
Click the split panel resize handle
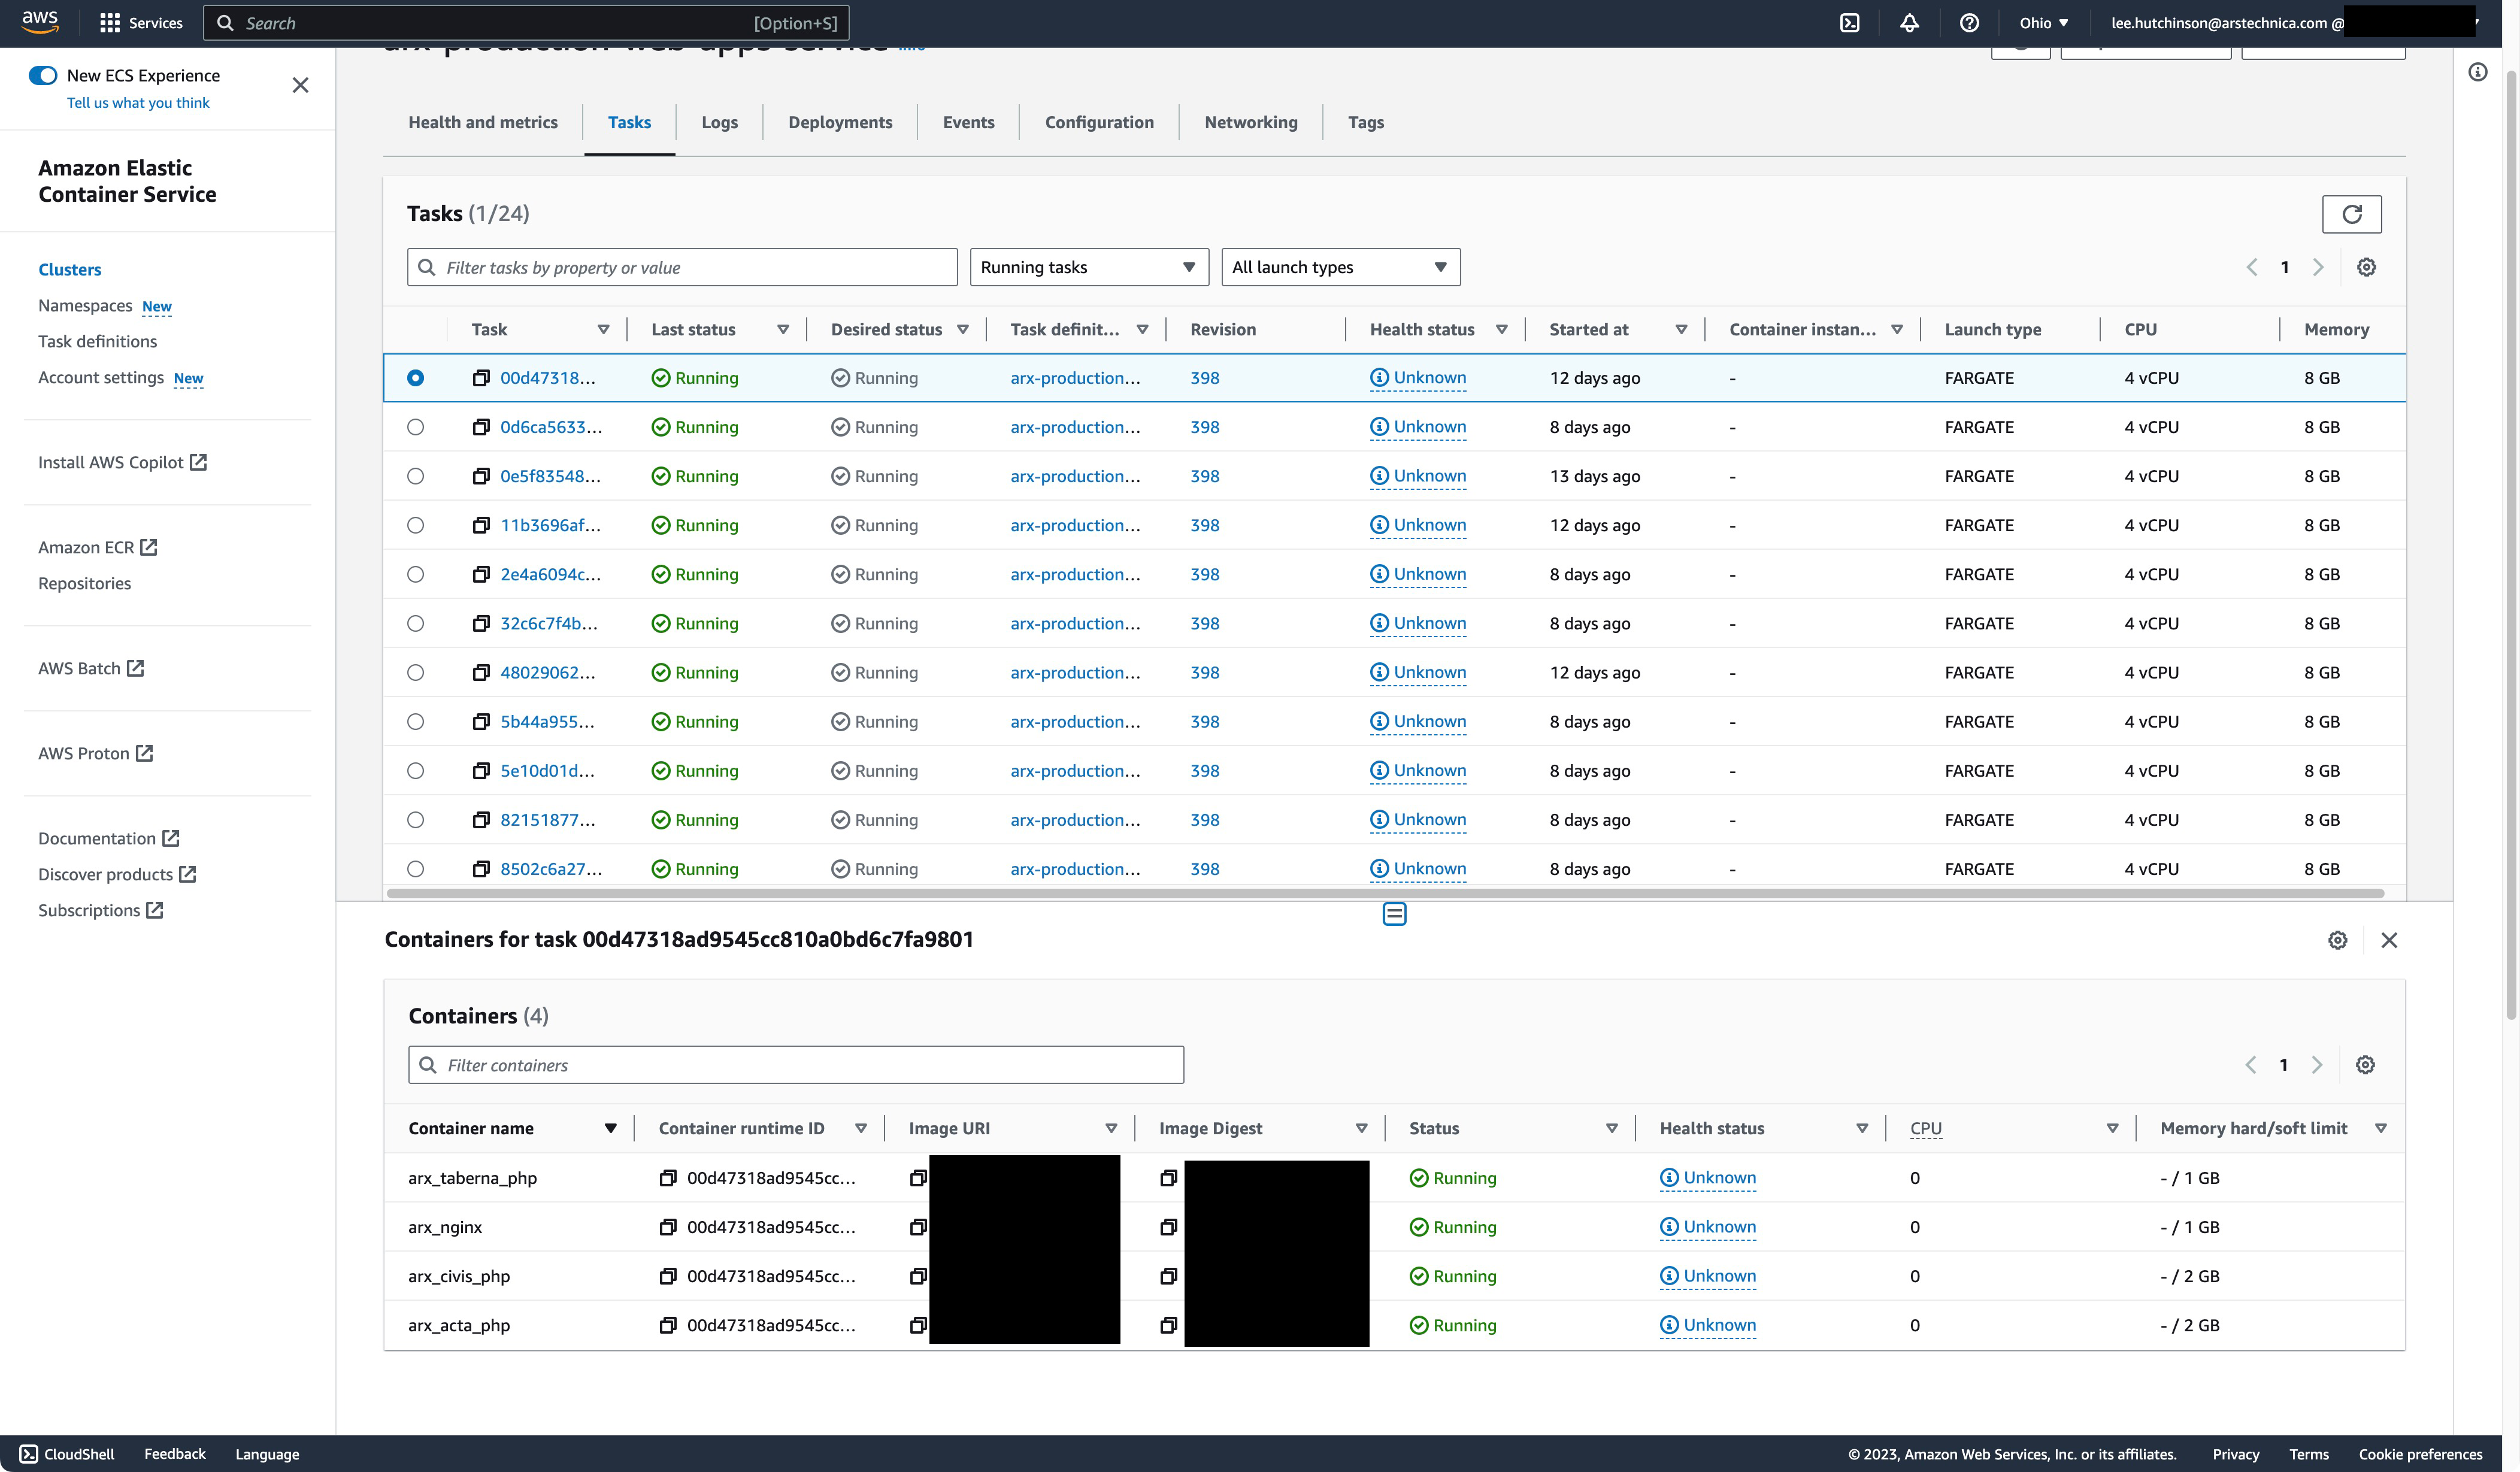[x=1394, y=914]
